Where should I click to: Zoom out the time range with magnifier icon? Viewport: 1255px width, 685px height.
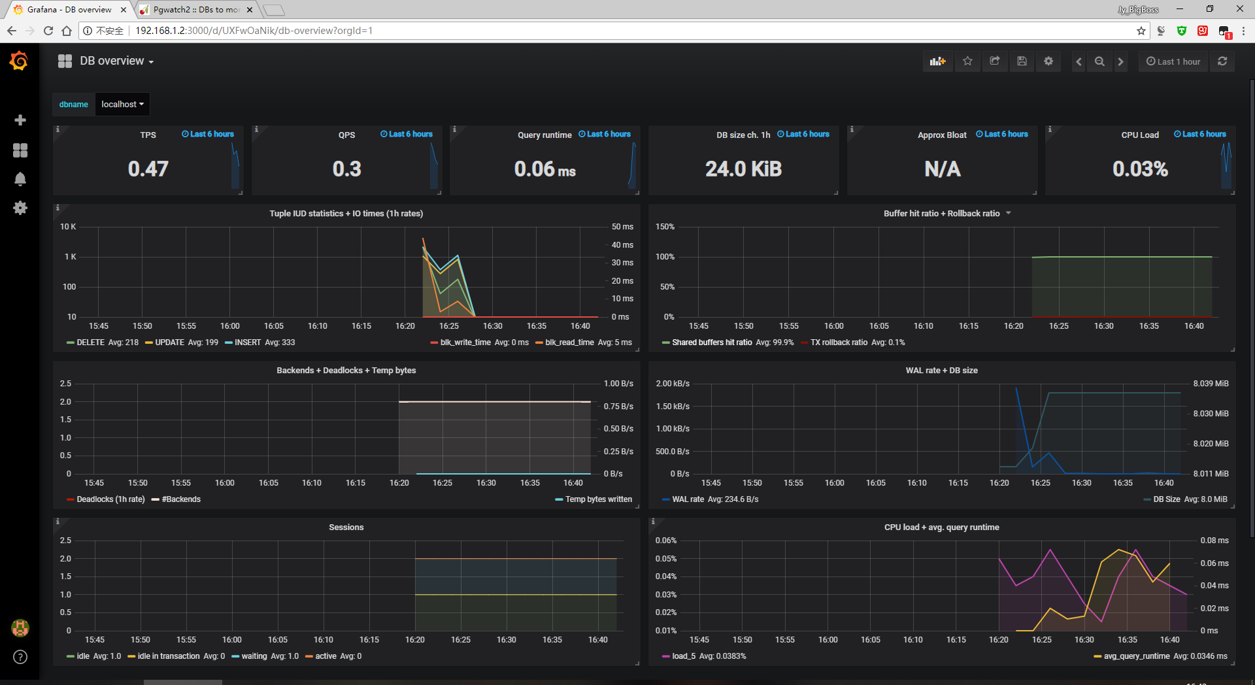point(1099,61)
